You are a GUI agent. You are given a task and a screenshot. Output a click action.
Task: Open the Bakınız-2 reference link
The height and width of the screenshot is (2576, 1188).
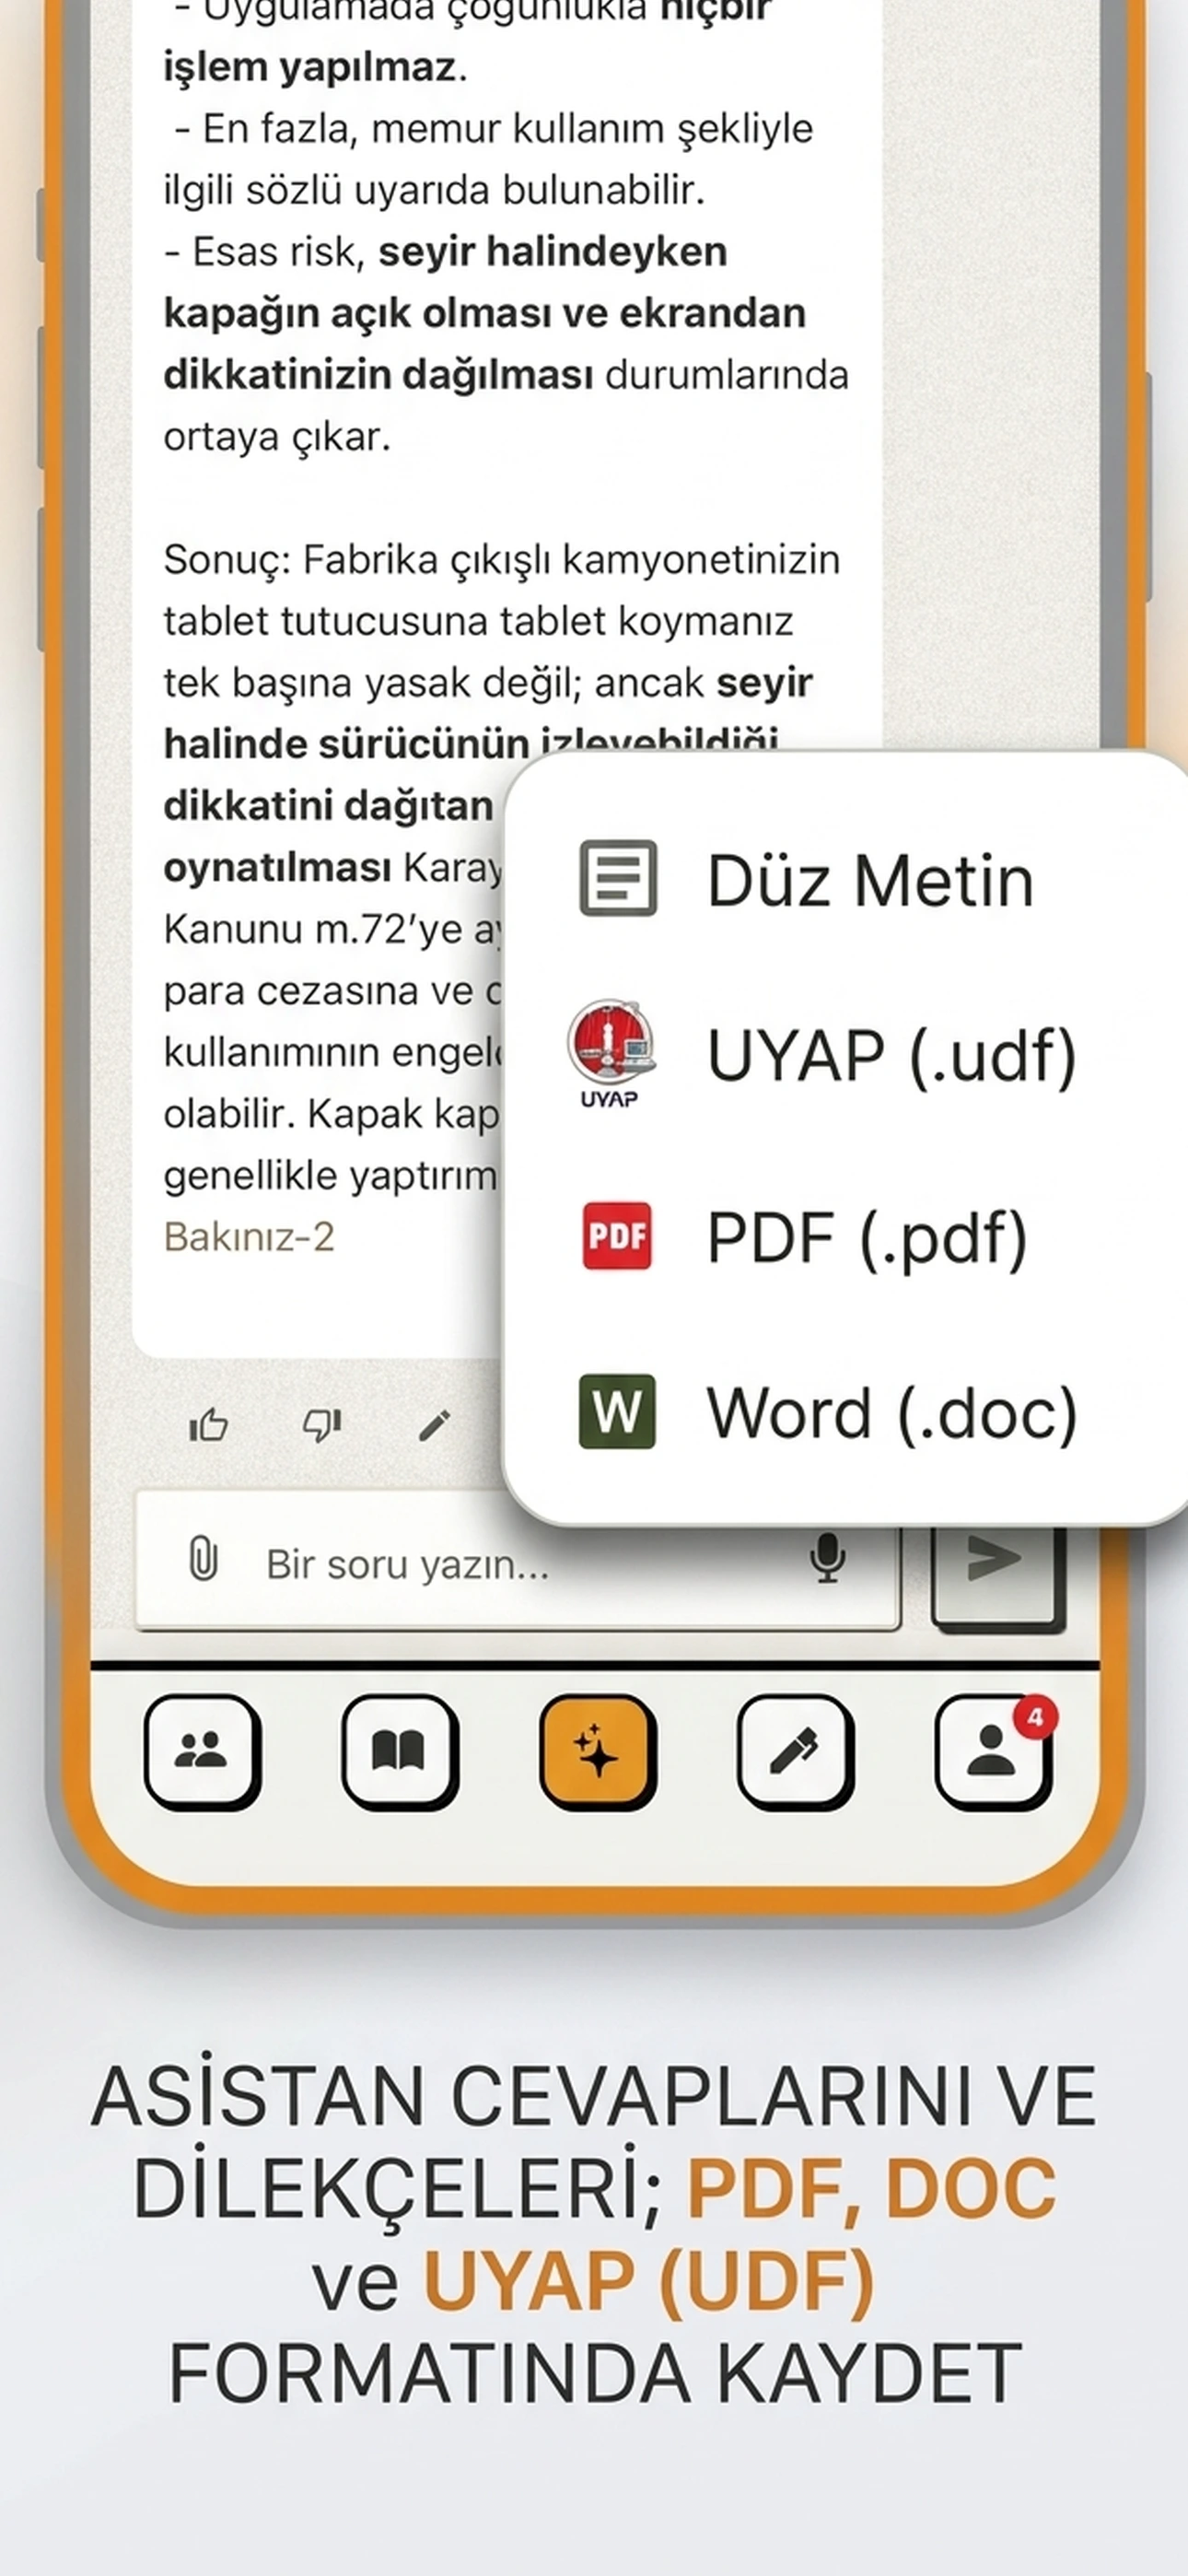tap(249, 1237)
